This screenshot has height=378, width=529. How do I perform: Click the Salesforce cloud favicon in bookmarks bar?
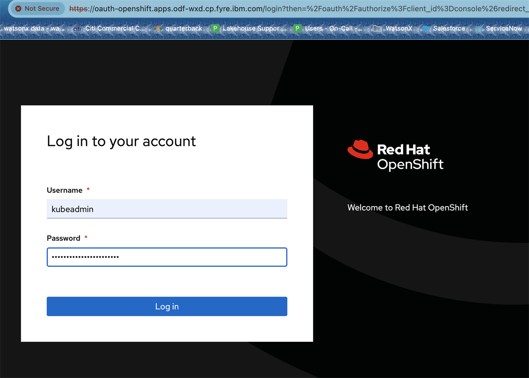[425, 29]
